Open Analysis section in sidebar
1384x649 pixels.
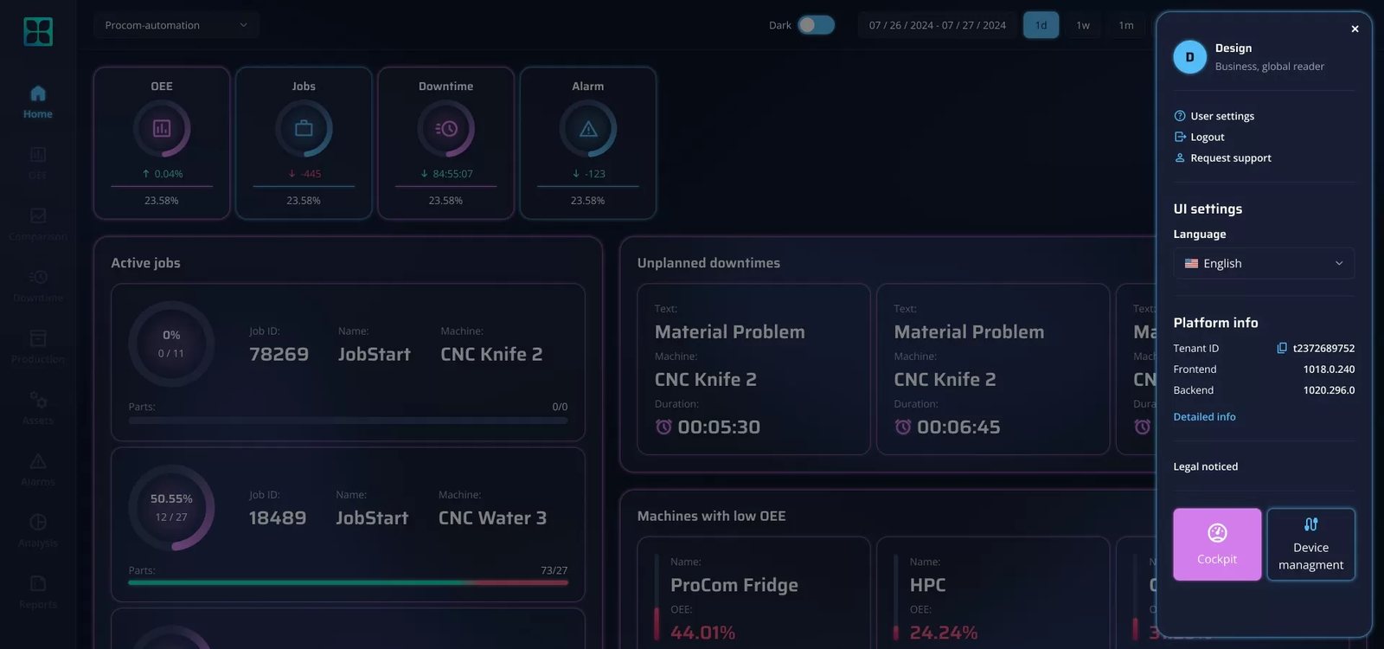(38, 531)
